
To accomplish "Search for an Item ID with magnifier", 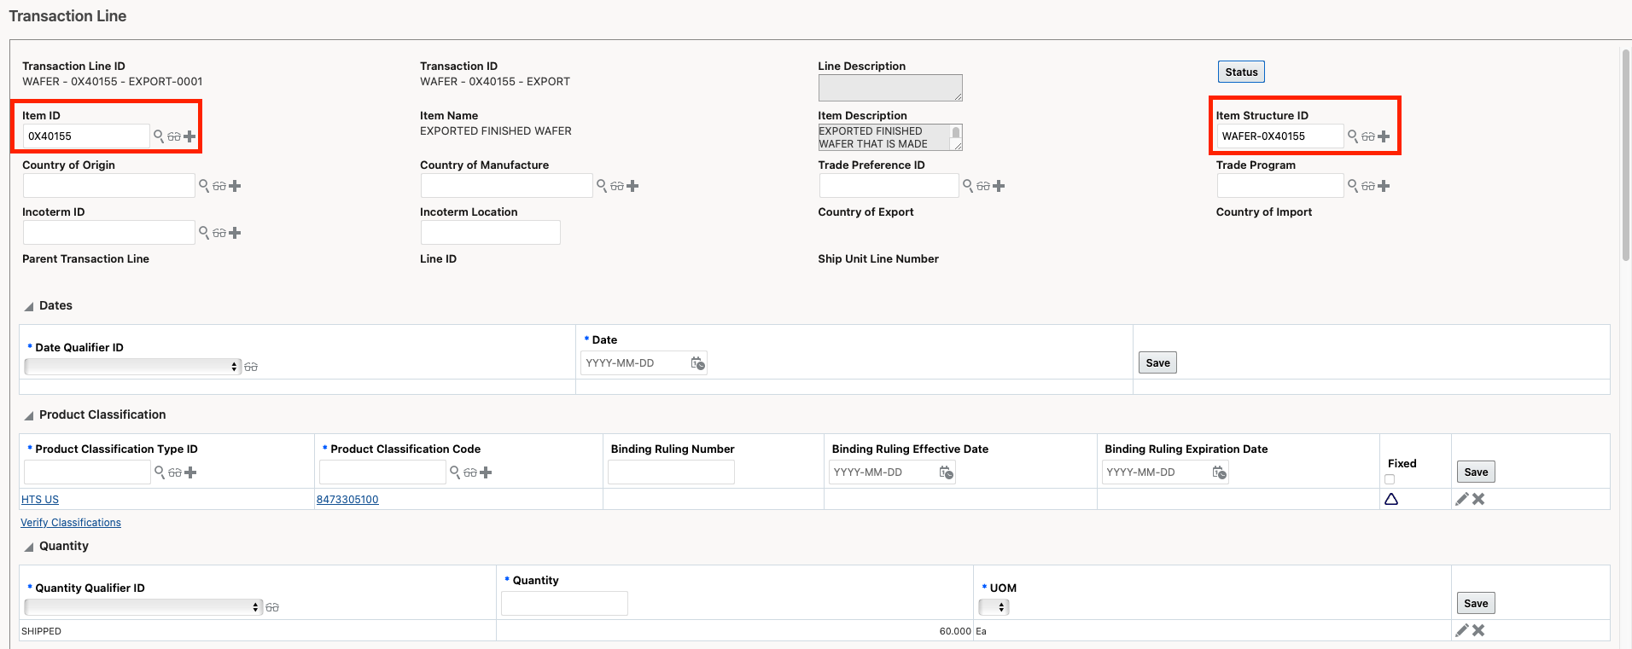I will pos(159,136).
